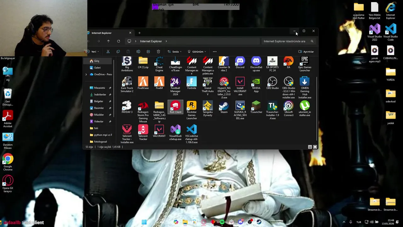Click the Internet Explorer breadcrumb segment
Viewport: 403px width, 227px height.
point(151,41)
